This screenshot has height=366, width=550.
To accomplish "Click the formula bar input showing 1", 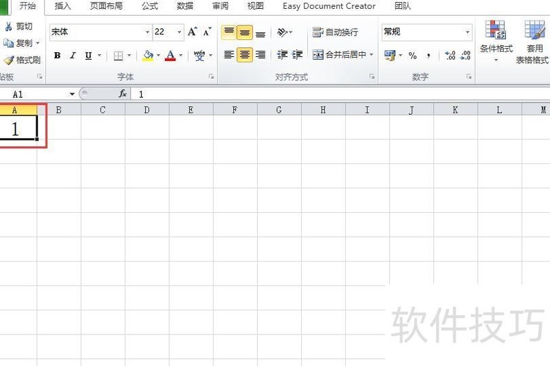I will coord(340,94).
